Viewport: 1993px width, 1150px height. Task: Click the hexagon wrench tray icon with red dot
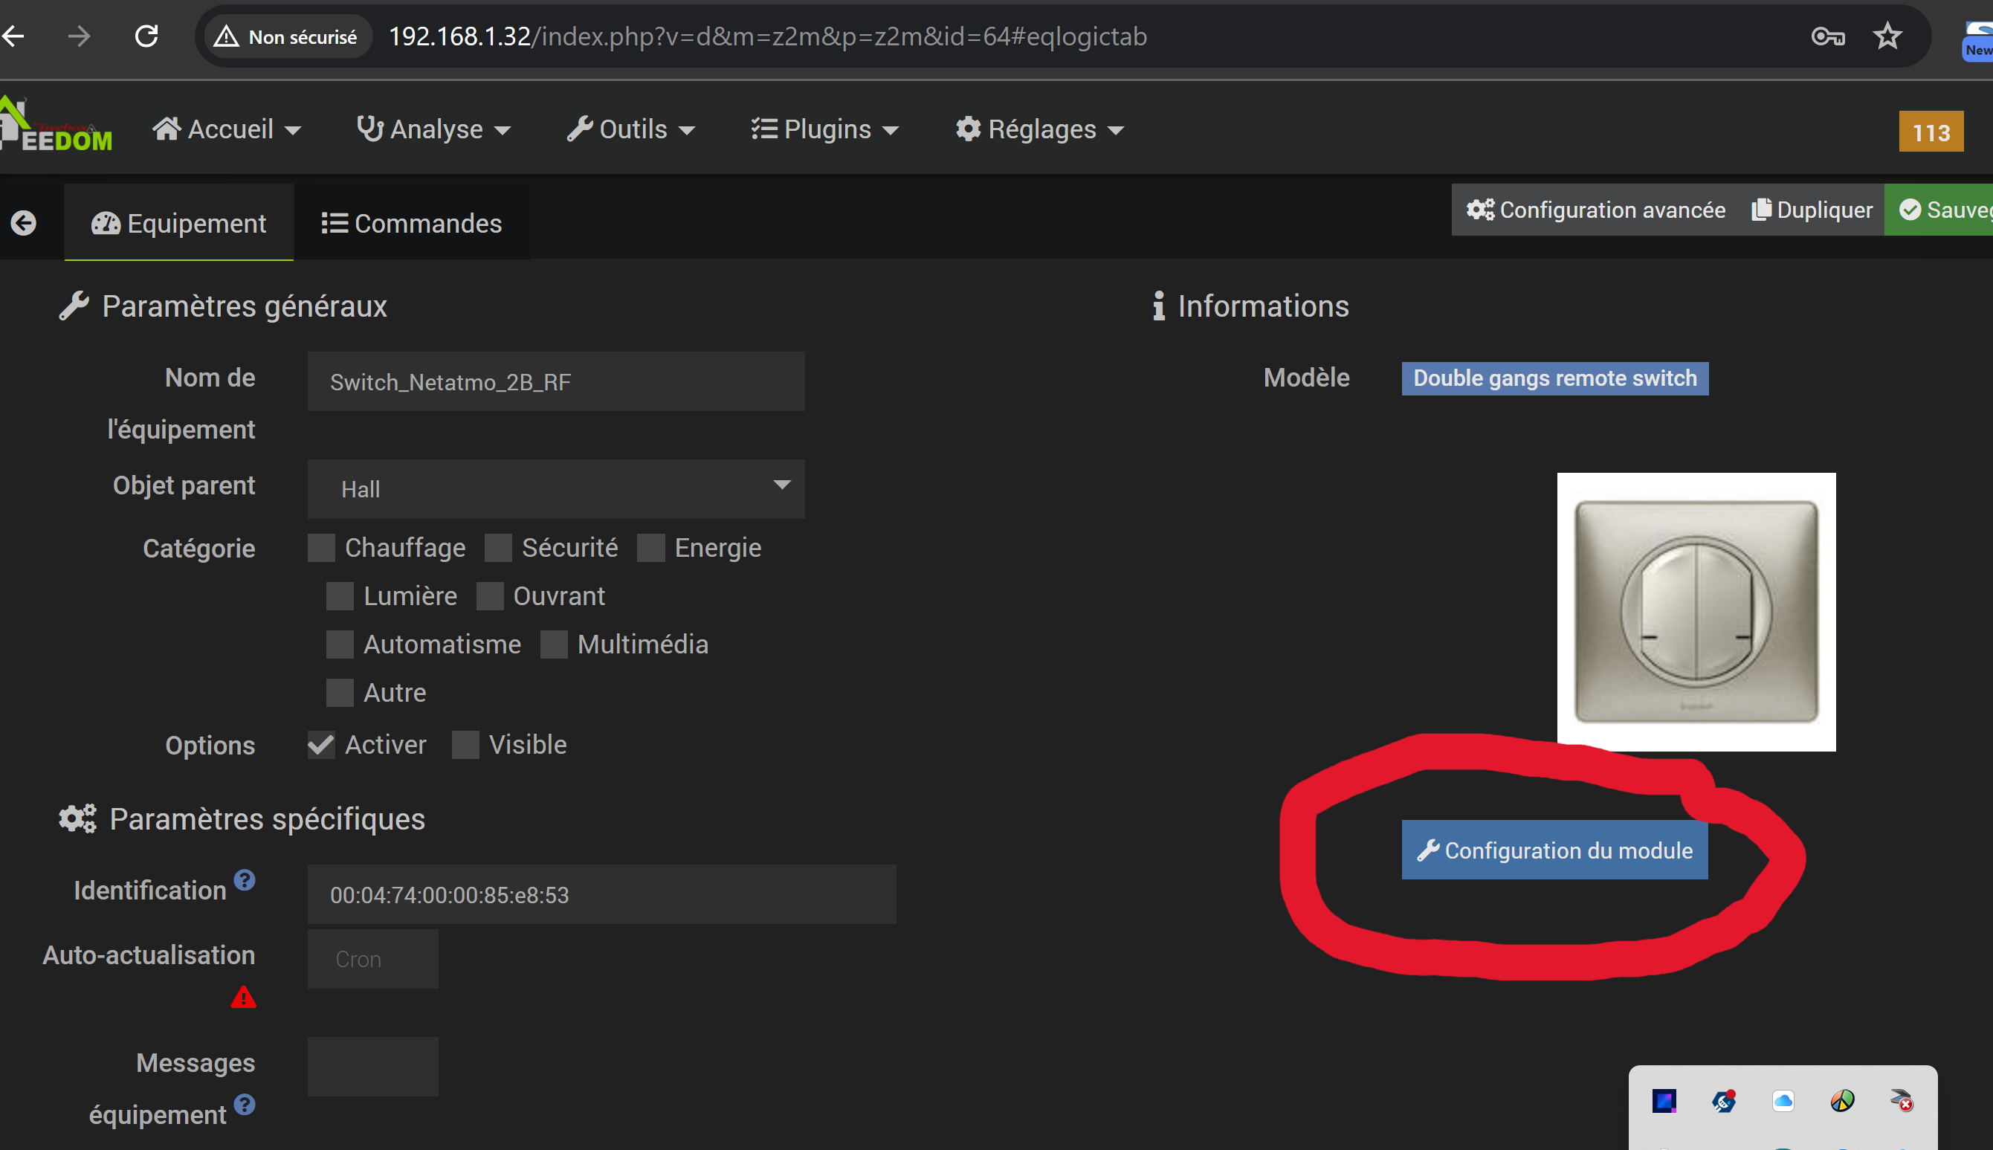[1724, 1101]
